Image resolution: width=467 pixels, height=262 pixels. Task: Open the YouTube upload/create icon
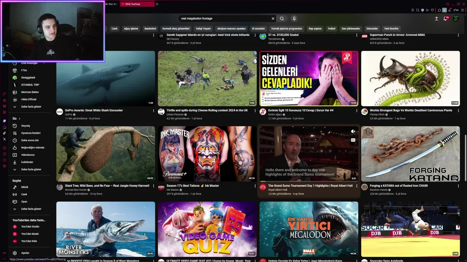coord(436,19)
